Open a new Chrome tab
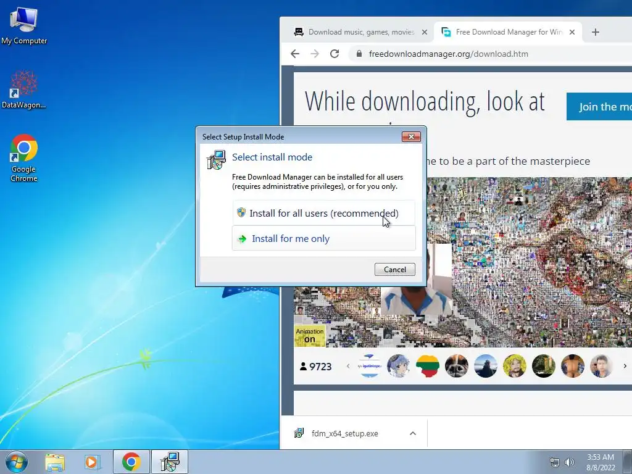Image resolution: width=632 pixels, height=474 pixels. click(596, 32)
